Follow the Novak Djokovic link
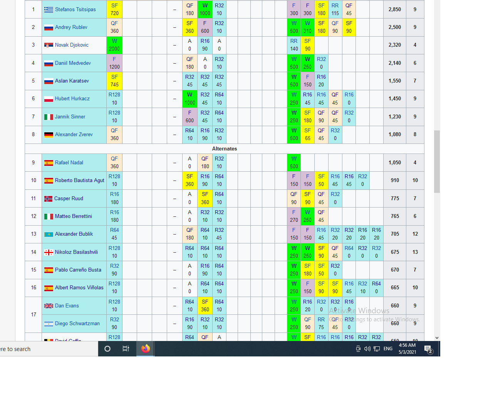This screenshot has height=395, width=493. point(72,45)
